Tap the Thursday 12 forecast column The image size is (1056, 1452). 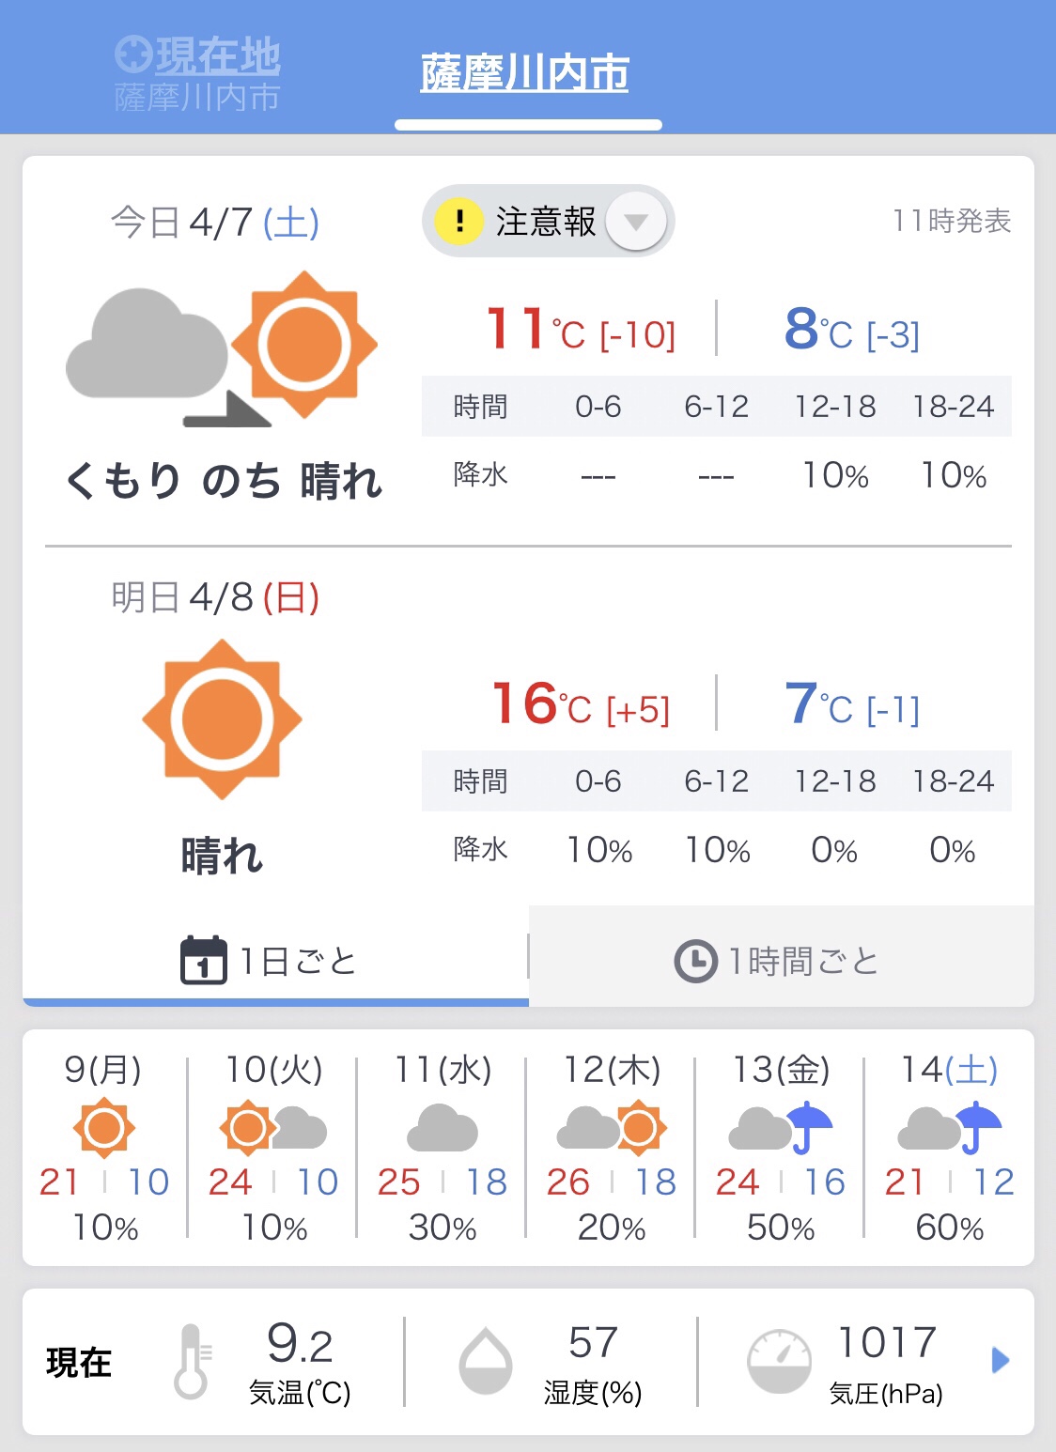[611, 1148]
